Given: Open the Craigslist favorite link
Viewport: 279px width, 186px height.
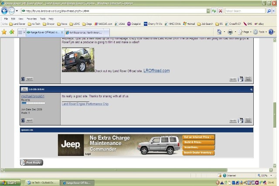Looking at the screenshot, I should click(134, 24).
